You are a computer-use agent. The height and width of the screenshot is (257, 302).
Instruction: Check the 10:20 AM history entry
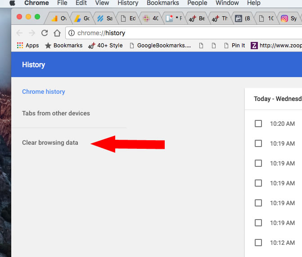(258, 124)
